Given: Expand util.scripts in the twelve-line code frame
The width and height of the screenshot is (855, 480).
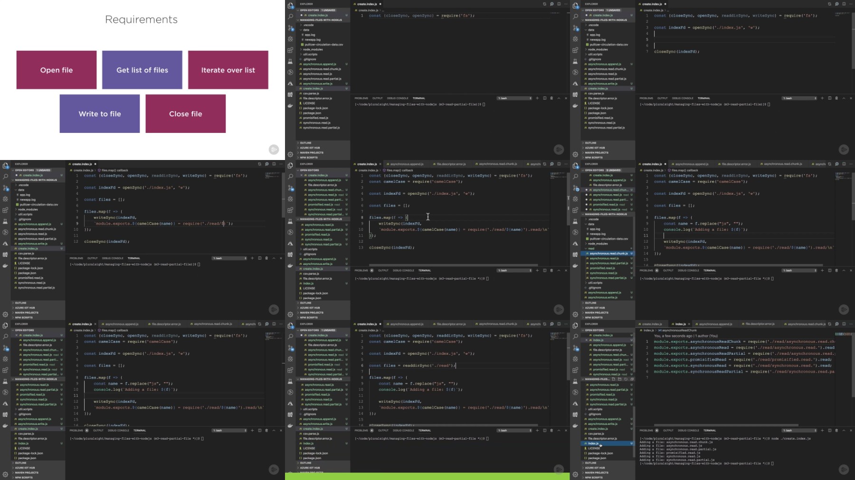Looking at the screenshot, I should (x=25, y=214).
